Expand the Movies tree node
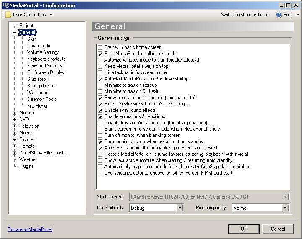This screenshot has width=302, height=239. (x=15, y=113)
